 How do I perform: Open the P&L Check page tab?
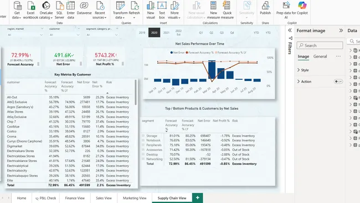45,198
